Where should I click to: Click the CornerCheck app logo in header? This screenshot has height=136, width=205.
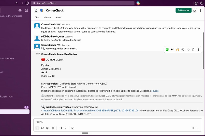tap(41, 10)
